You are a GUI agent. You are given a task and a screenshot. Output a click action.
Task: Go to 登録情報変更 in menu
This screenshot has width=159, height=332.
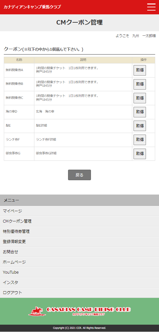coord(79,242)
